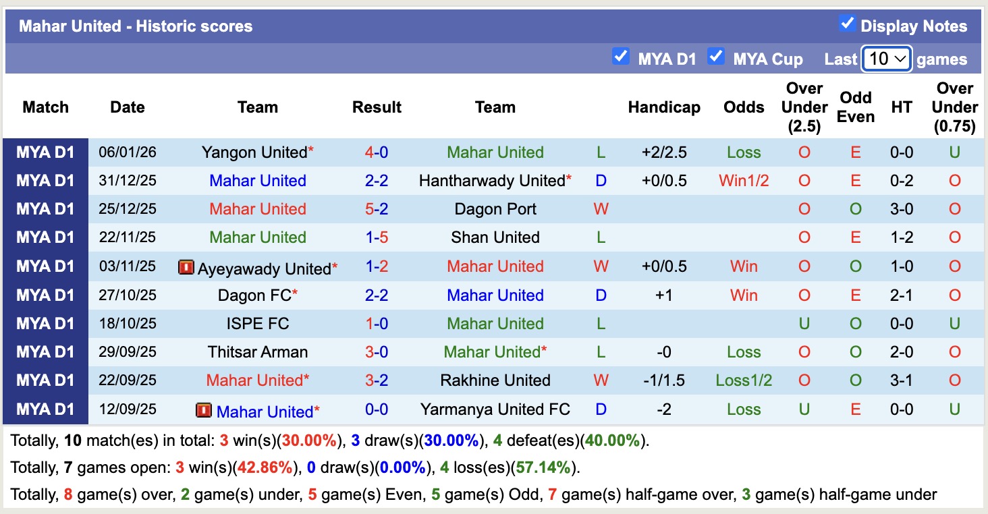Click the Mahar United - Historic scores title
Viewport: 988px width, 514px height.
coord(135,26)
